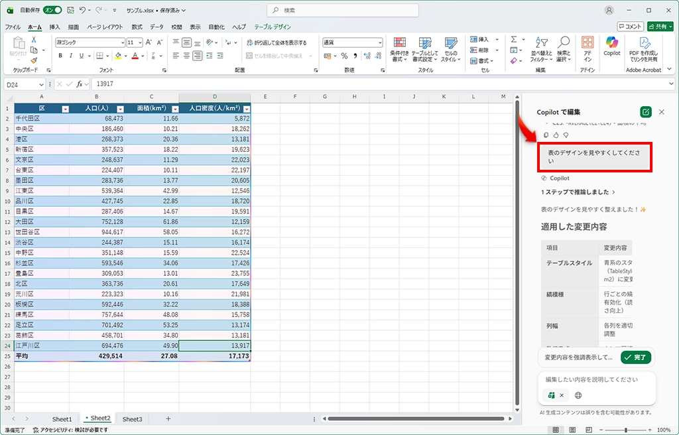Click the globe icon in Copilot input
679x435 pixels.
pyautogui.click(x=578, y=395)
